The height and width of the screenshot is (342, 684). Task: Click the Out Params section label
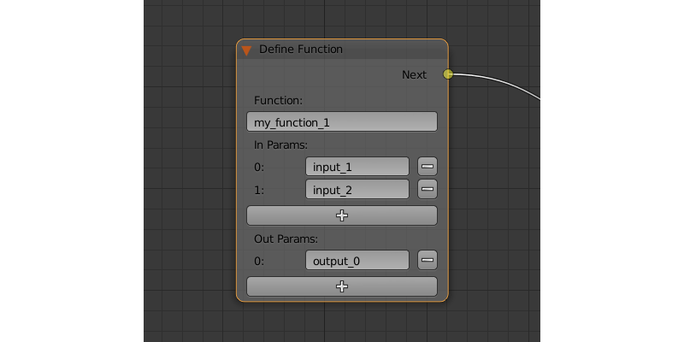point(286,239)
